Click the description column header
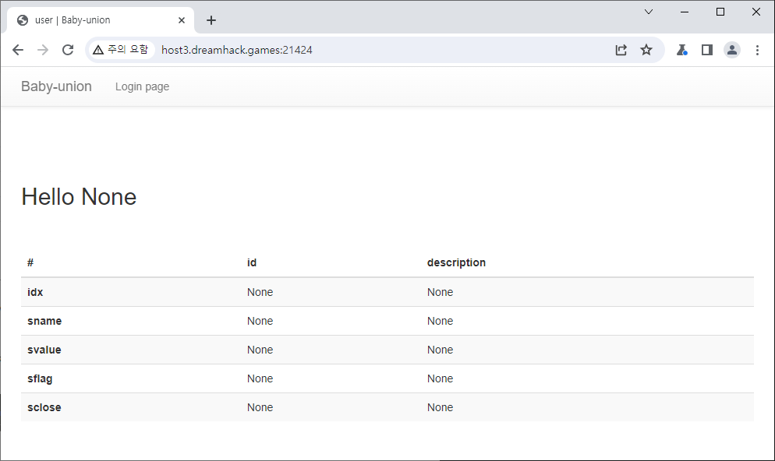 pyautogui.click(x=456, y=262)
